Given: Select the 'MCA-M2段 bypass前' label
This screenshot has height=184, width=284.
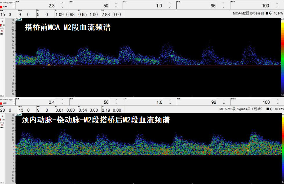Looking at the screenshot, I should 248,13.
